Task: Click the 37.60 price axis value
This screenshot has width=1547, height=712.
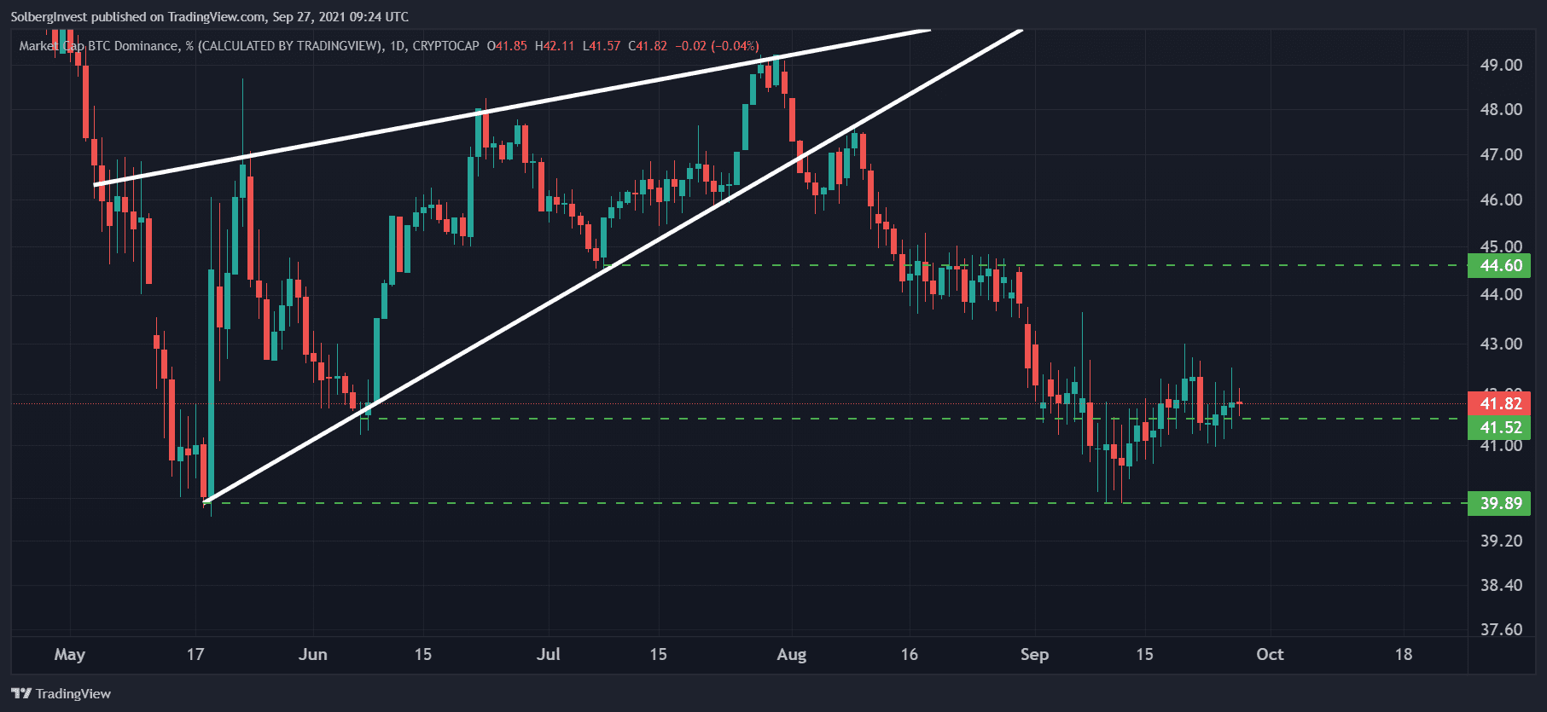Action: tap(1501, 629)
